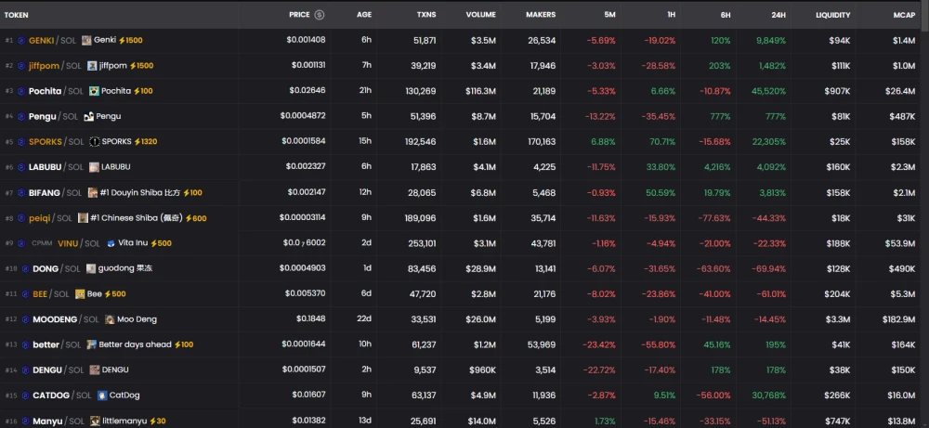Sort by the MCAP column header
Screen dimensions: 929x428
904,15
